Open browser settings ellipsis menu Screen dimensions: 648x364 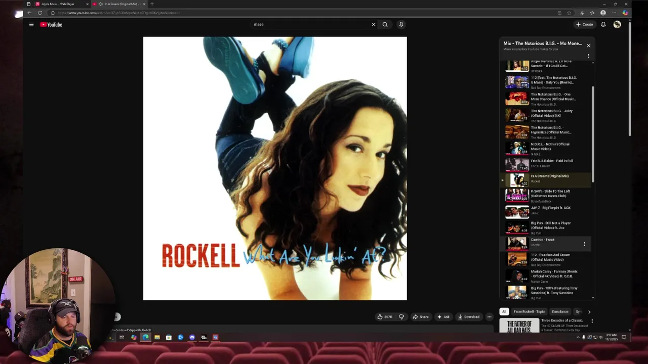(614, 13)
